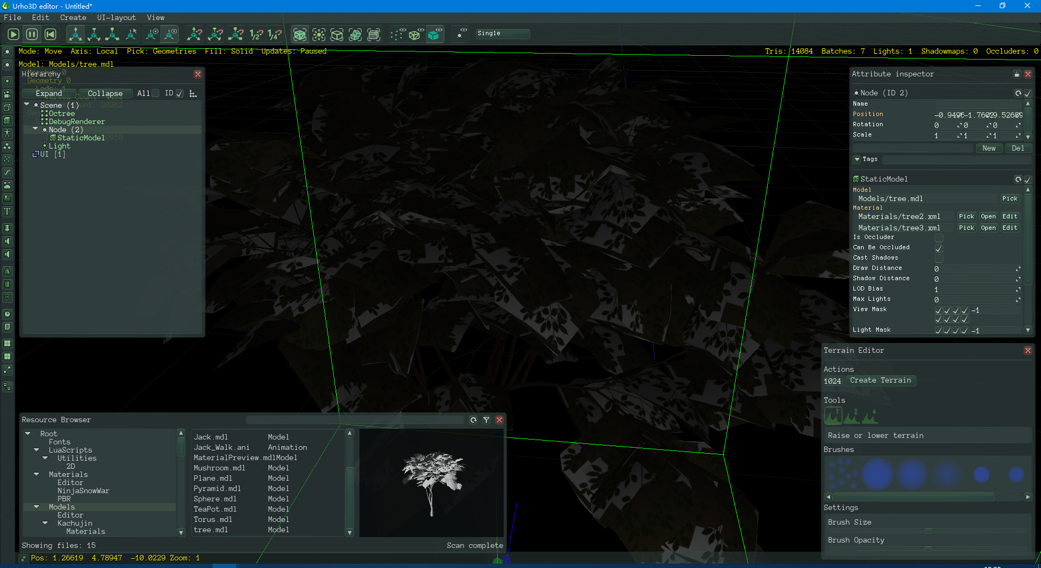Switch axis mode to Local

tap(170, 35)
